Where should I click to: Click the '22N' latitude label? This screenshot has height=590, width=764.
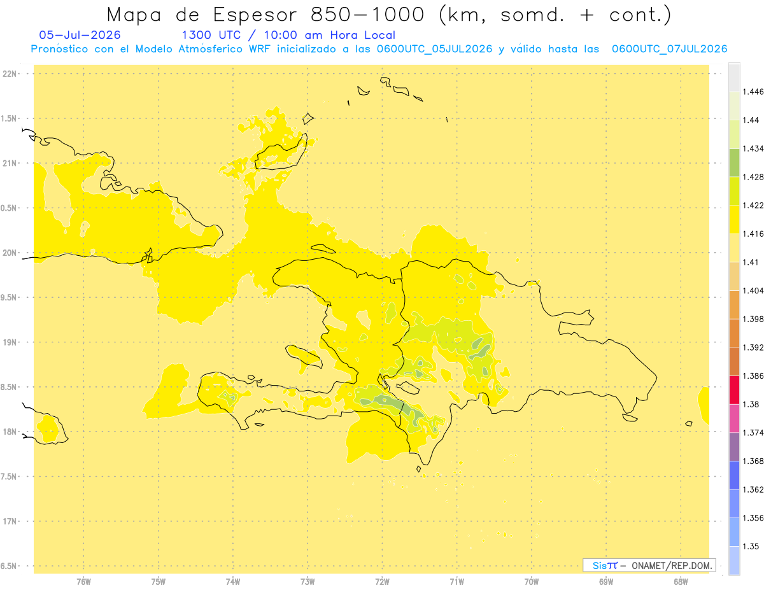[x=10, y=74]
